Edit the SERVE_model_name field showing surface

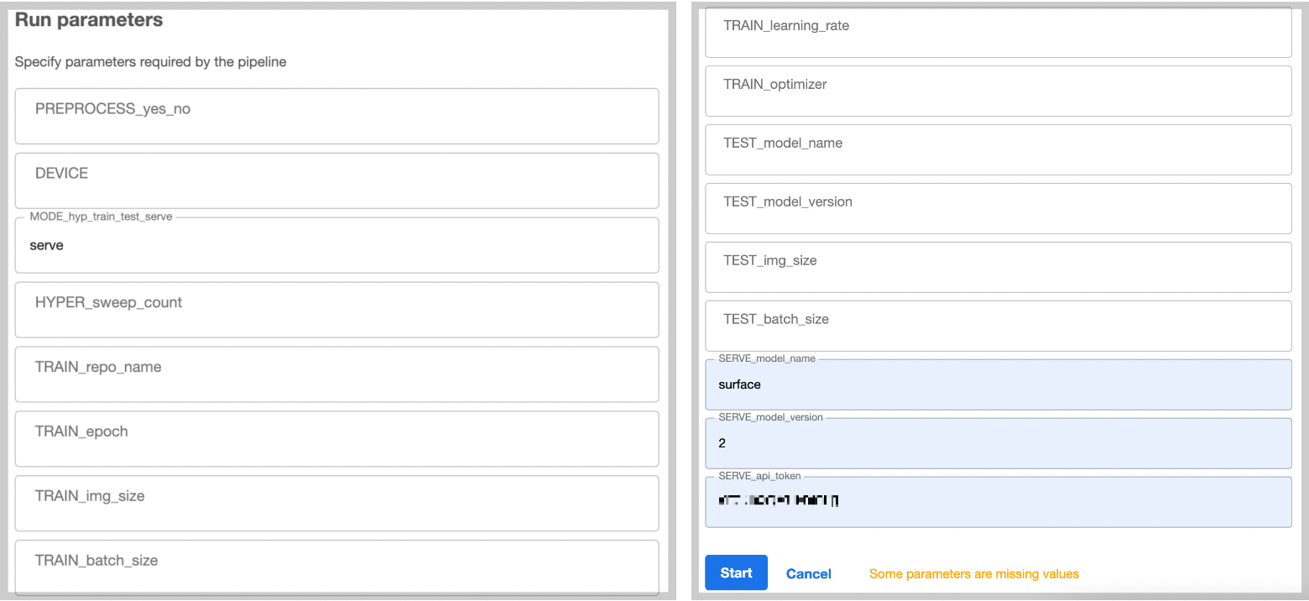coord(998,384)
